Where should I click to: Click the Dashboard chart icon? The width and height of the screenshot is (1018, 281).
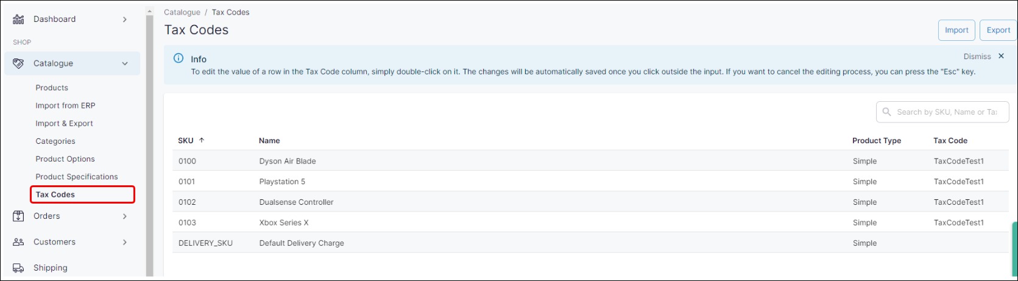click(x=18, y=20)
